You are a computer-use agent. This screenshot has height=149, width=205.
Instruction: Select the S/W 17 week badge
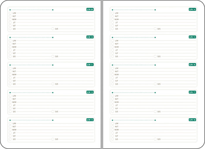point(192,92)
